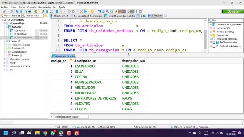
Task: Sort by the descripcion_um column header
Action: 135,61
